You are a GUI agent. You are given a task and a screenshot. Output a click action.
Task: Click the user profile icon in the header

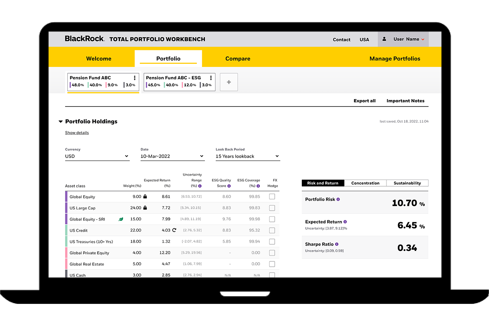point(384,39)
